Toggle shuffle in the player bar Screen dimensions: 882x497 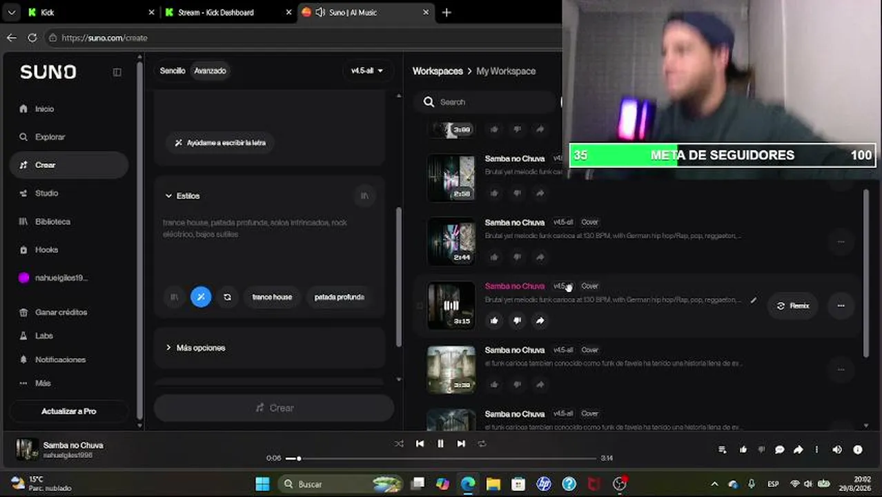(x=399, y=444)
